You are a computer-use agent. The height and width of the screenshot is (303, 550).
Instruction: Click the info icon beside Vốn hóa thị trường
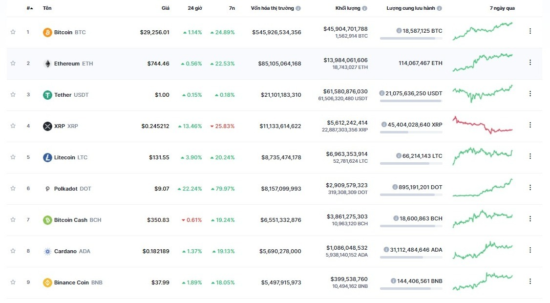(x=298, y=8)
